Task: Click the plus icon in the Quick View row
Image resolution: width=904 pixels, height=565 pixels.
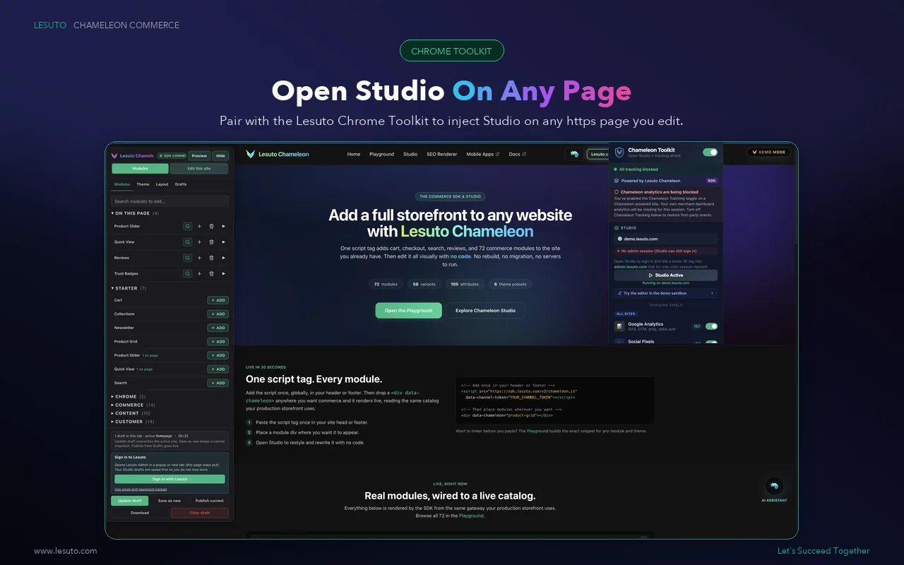Action: point(199,242)
